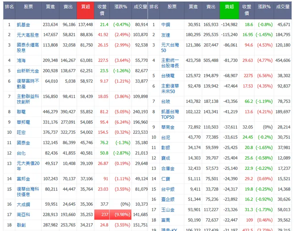
Task: Open the 臺企銀 stock link
Action: coord(168,199)
